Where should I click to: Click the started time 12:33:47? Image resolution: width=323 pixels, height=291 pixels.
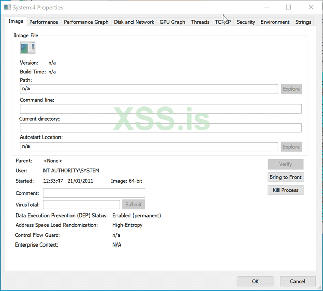[x=53, y=181]
